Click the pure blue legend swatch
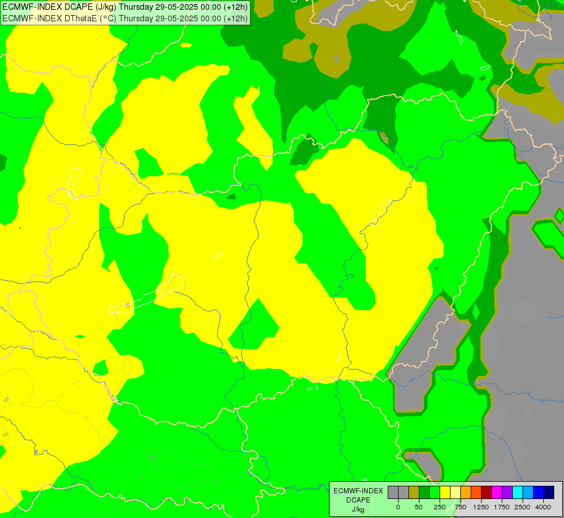 pos(539,492)
